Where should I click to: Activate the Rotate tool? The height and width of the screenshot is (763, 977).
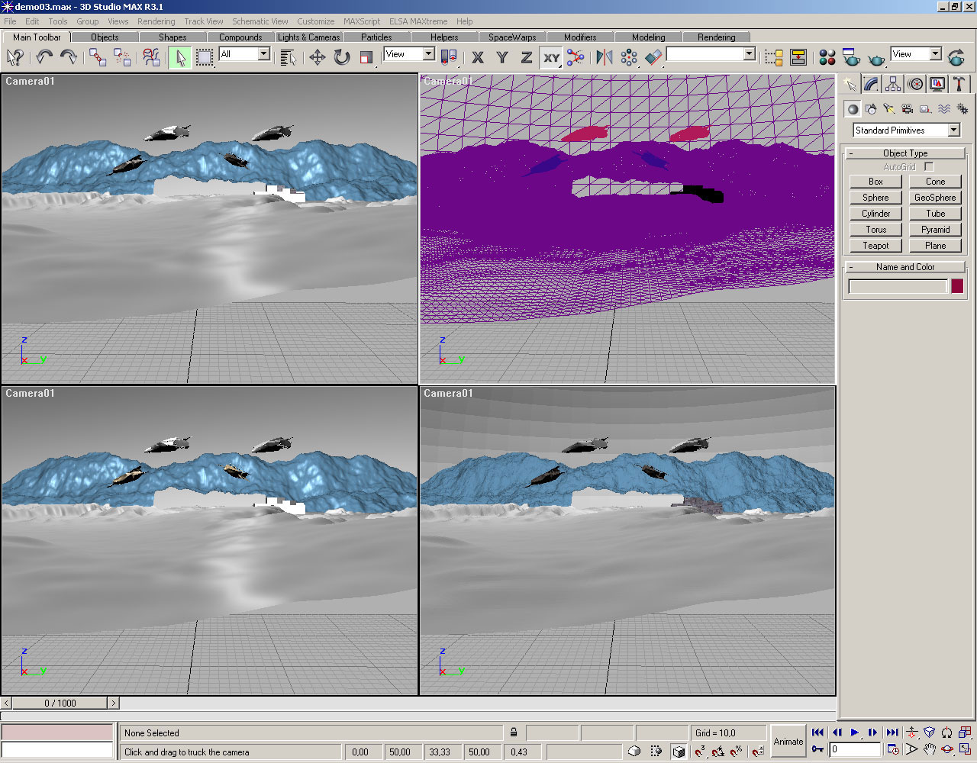pos(342,57)
